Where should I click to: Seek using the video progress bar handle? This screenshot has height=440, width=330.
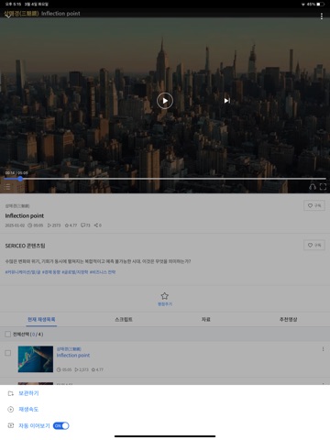20,179
